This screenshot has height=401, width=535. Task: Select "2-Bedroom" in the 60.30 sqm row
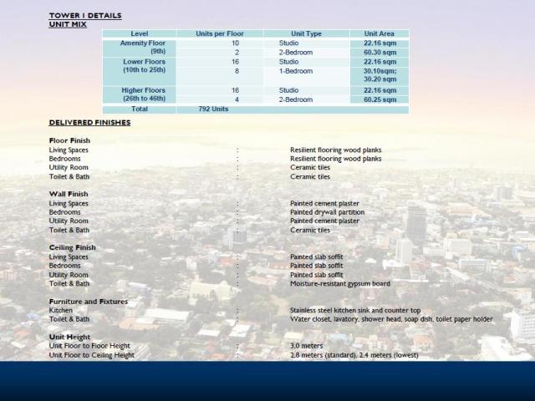tap(296, 53)
